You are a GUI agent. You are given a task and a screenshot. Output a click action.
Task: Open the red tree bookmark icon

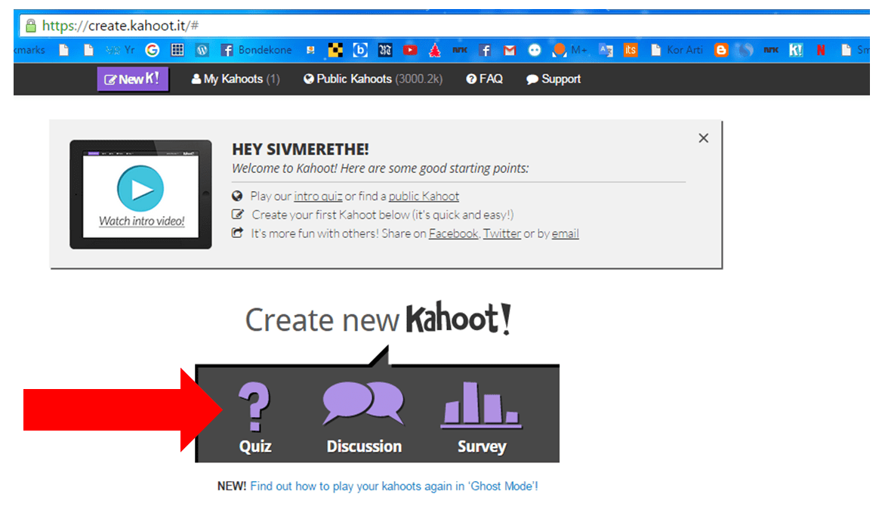pyautogui.click(x=435, y=50)
